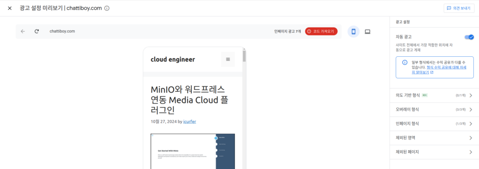Click the 의견 보내기 feedback button
Viewport: 479px width, 169px height.
click(x=459, y=8)
